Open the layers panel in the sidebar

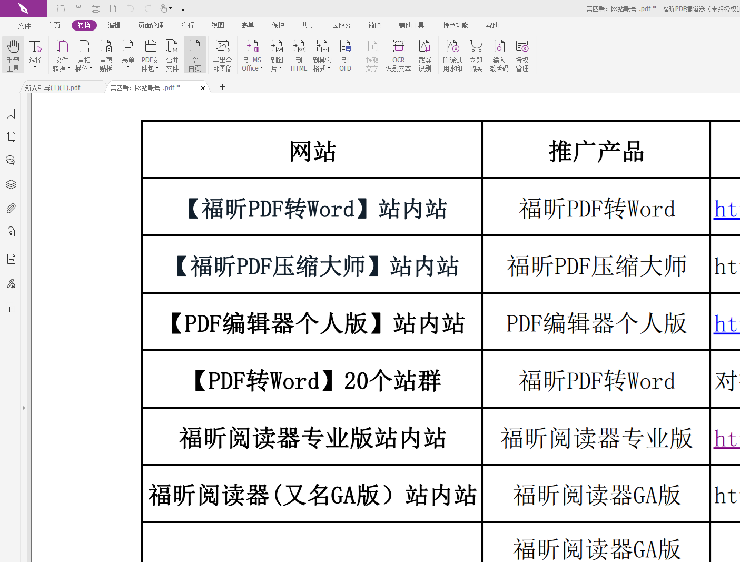click(x=11, y=184)
